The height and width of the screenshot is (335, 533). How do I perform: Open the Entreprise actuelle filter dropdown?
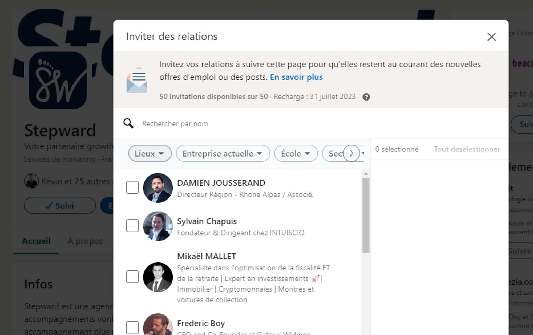223,153
